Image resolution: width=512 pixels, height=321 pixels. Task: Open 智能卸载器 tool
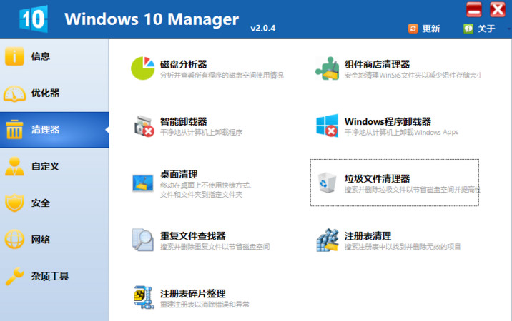184,121
